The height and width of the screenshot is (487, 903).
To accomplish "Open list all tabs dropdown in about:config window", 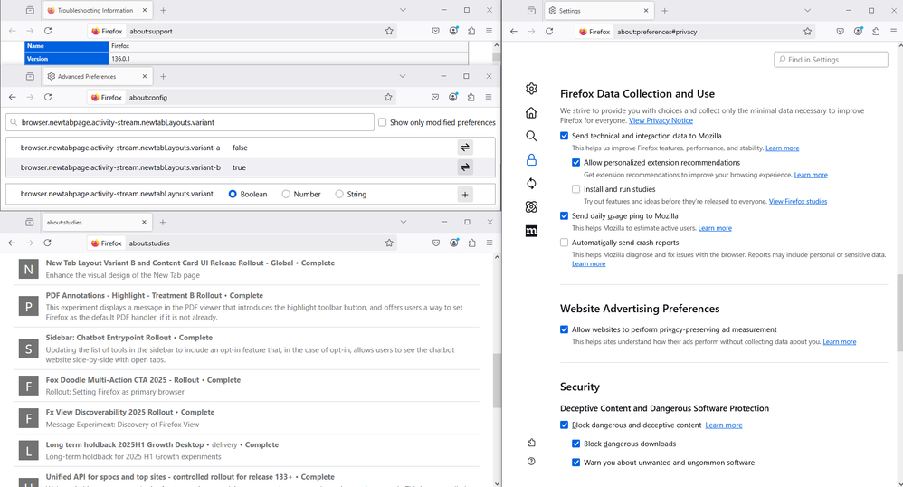I will 403,76.
